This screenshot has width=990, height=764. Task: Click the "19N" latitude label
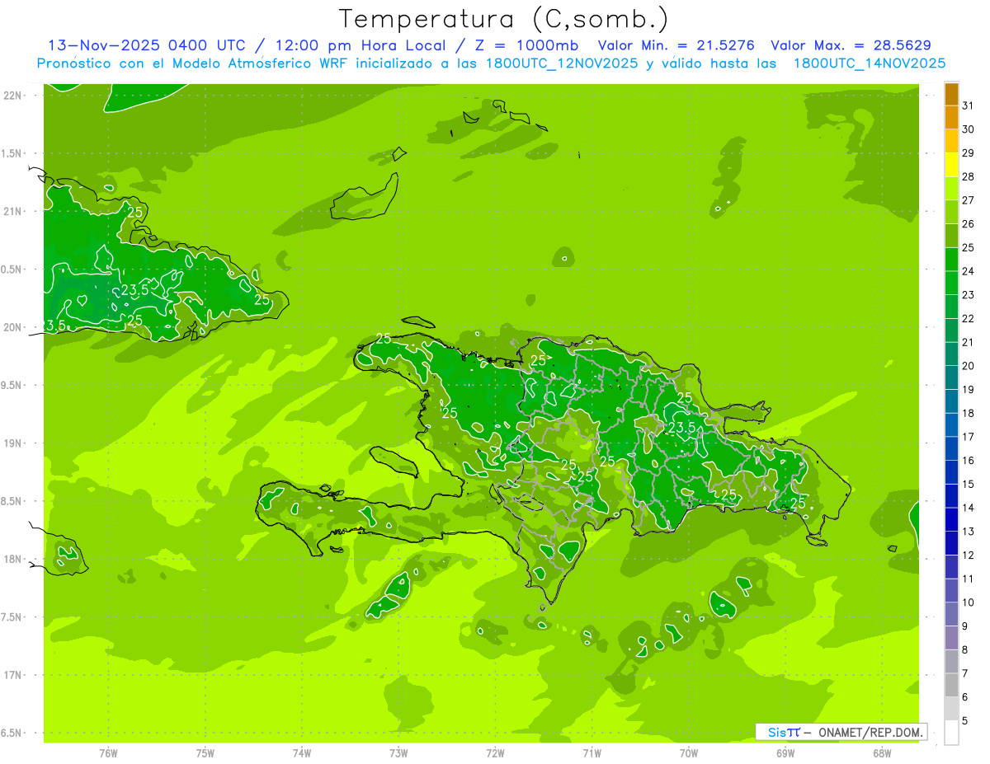[x=12, y=443]
